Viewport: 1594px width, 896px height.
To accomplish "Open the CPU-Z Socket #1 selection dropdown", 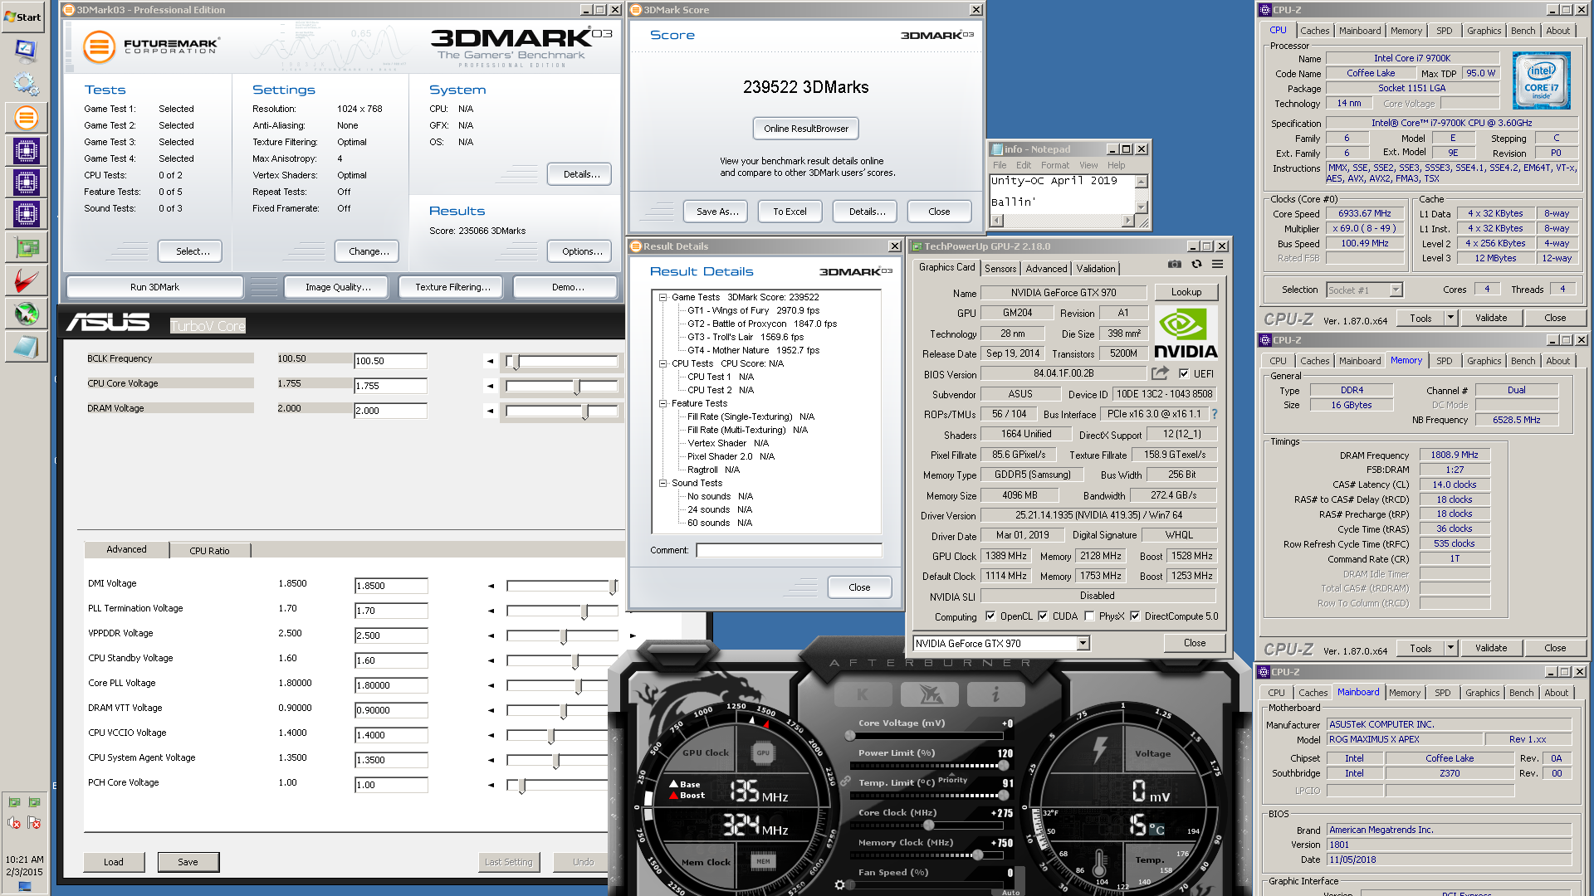I will click(1396, 290).
